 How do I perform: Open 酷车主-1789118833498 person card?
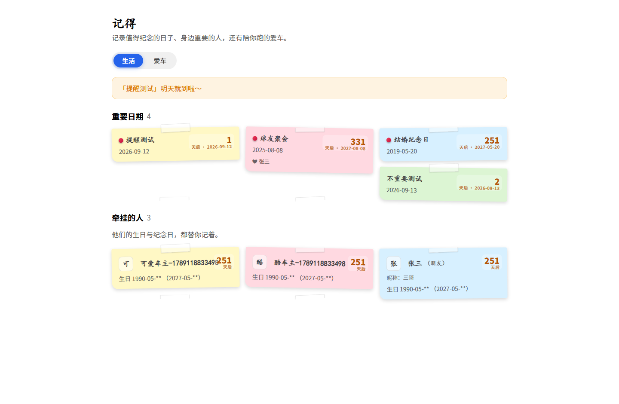pyautogui.click(x=309, y=268)
